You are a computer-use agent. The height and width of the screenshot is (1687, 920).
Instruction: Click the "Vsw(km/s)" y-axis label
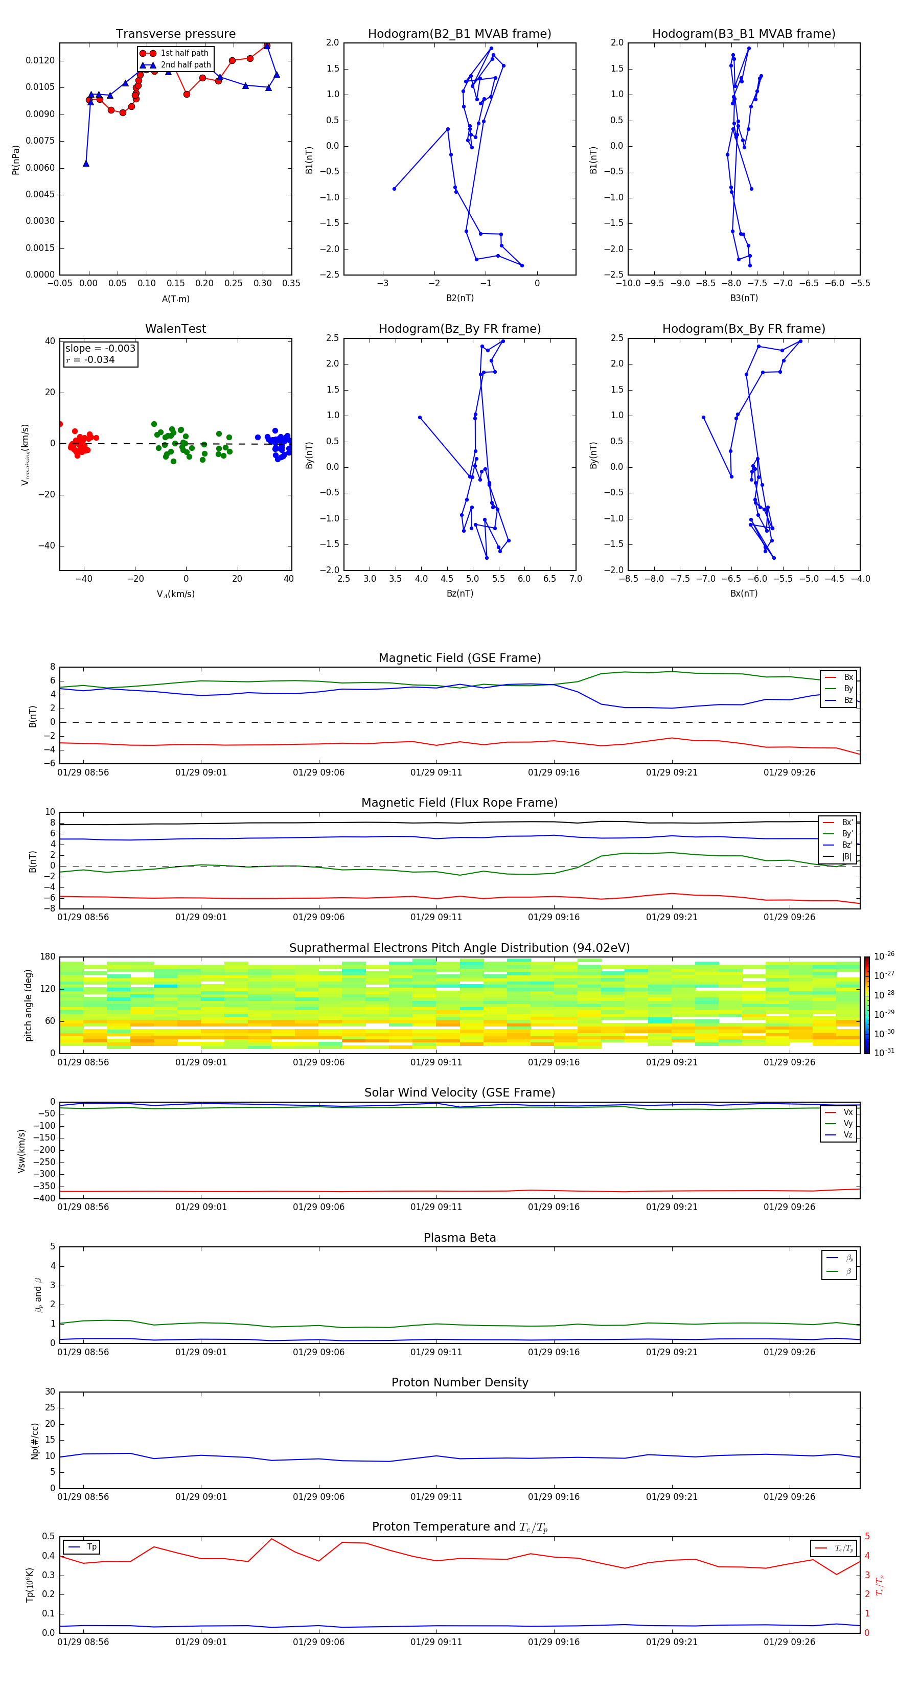pos(21,1151)
